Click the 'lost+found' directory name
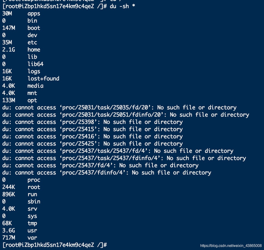The image size is (264, 250). tap(43, 78)
